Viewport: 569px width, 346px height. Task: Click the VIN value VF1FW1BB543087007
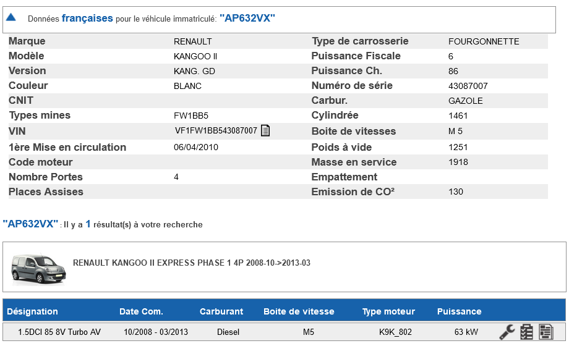click(216, 130)
